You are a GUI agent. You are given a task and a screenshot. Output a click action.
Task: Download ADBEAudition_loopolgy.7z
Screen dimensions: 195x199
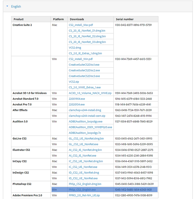85,133
